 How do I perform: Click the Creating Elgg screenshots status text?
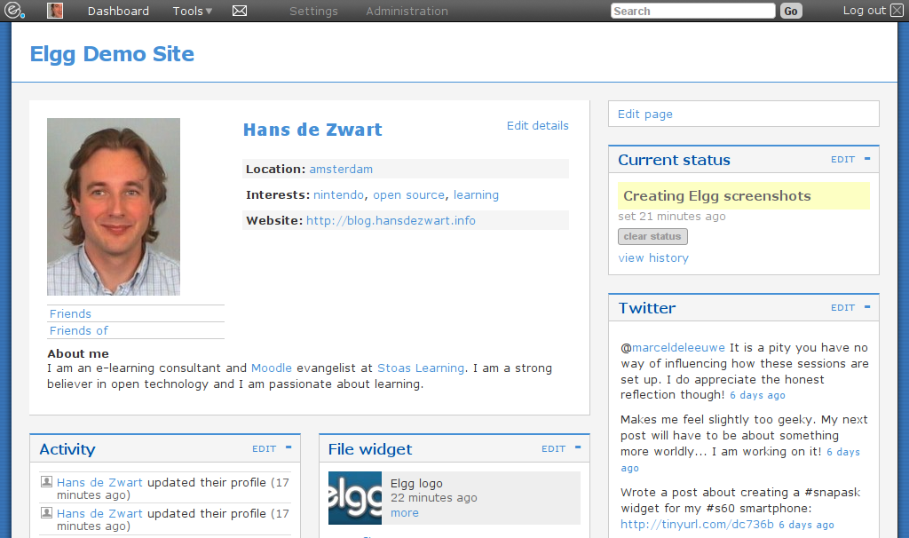717,196
